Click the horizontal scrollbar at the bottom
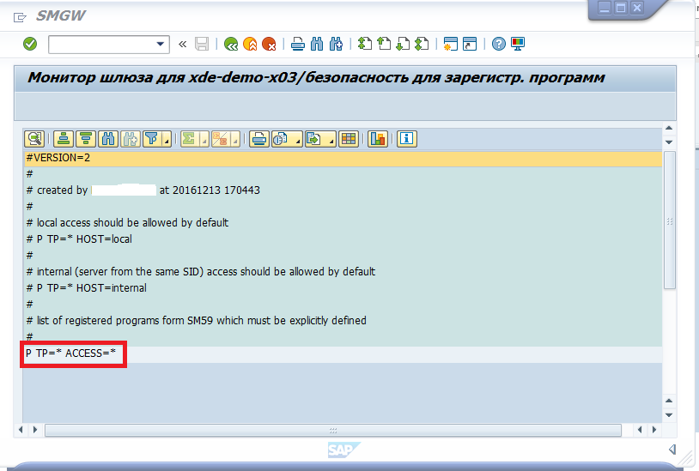The height and width of the screenshot is (471, 699). pyautogui.click(x=343, y=429)
